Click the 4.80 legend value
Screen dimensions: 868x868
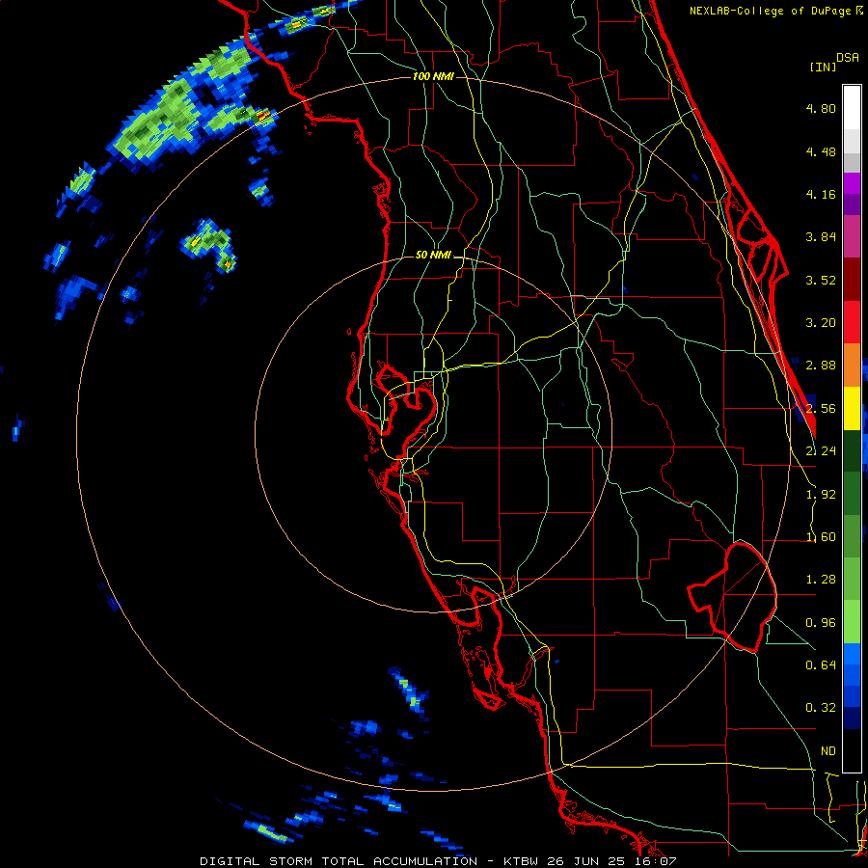821,108
